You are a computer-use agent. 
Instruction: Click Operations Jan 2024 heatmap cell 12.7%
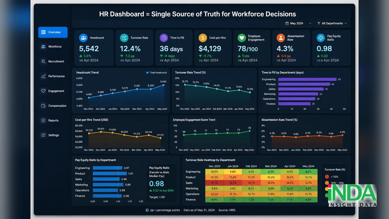(233, 194)
